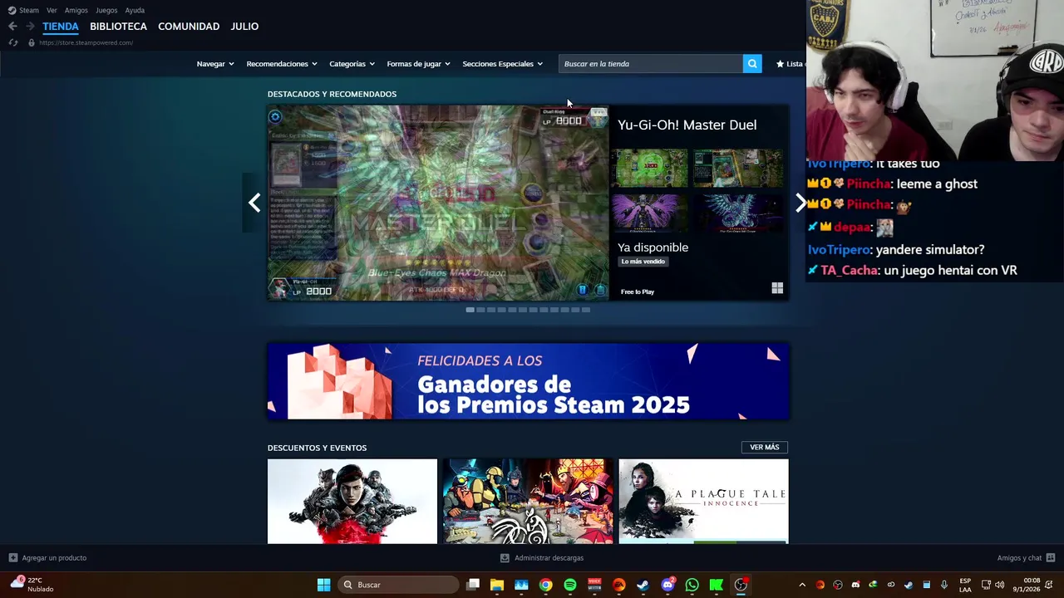Switch to the BIBLIOTECA tab
1064x598 pixels.
click(118, 27)
